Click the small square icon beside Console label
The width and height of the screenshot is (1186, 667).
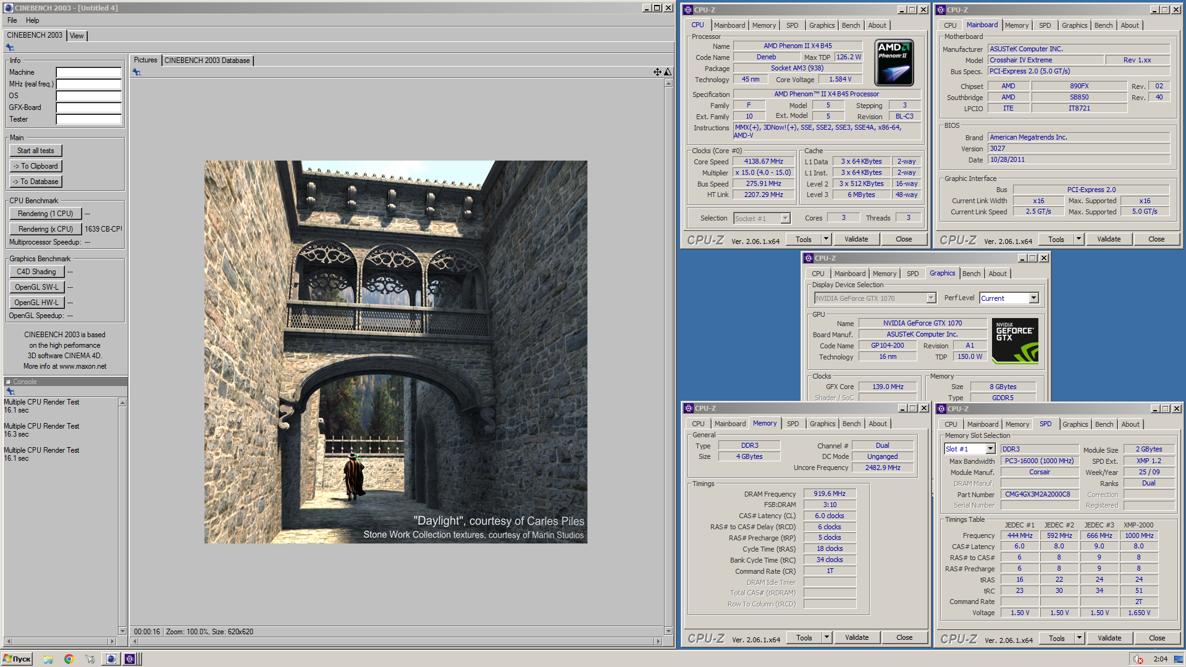point(8,382)
